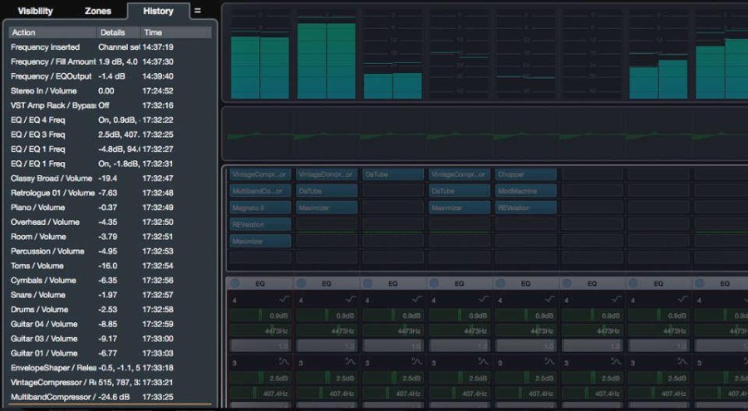Select the History tab

[x=158, y=11]
